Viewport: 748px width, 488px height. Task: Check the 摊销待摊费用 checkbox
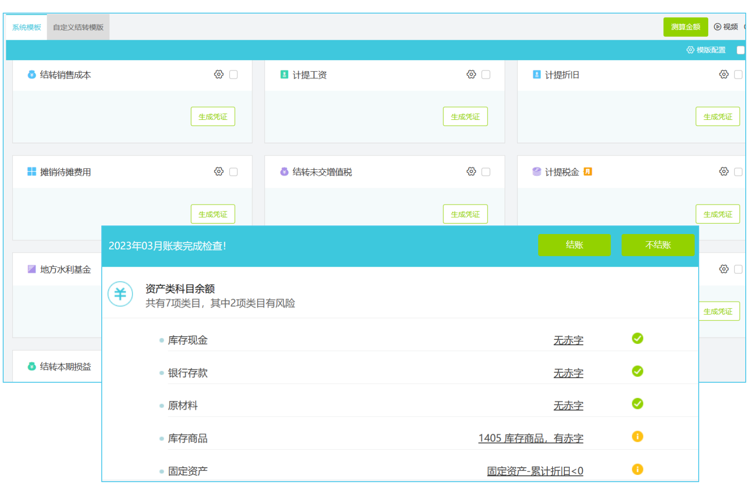pyautogui.click(x=233, y=172)
